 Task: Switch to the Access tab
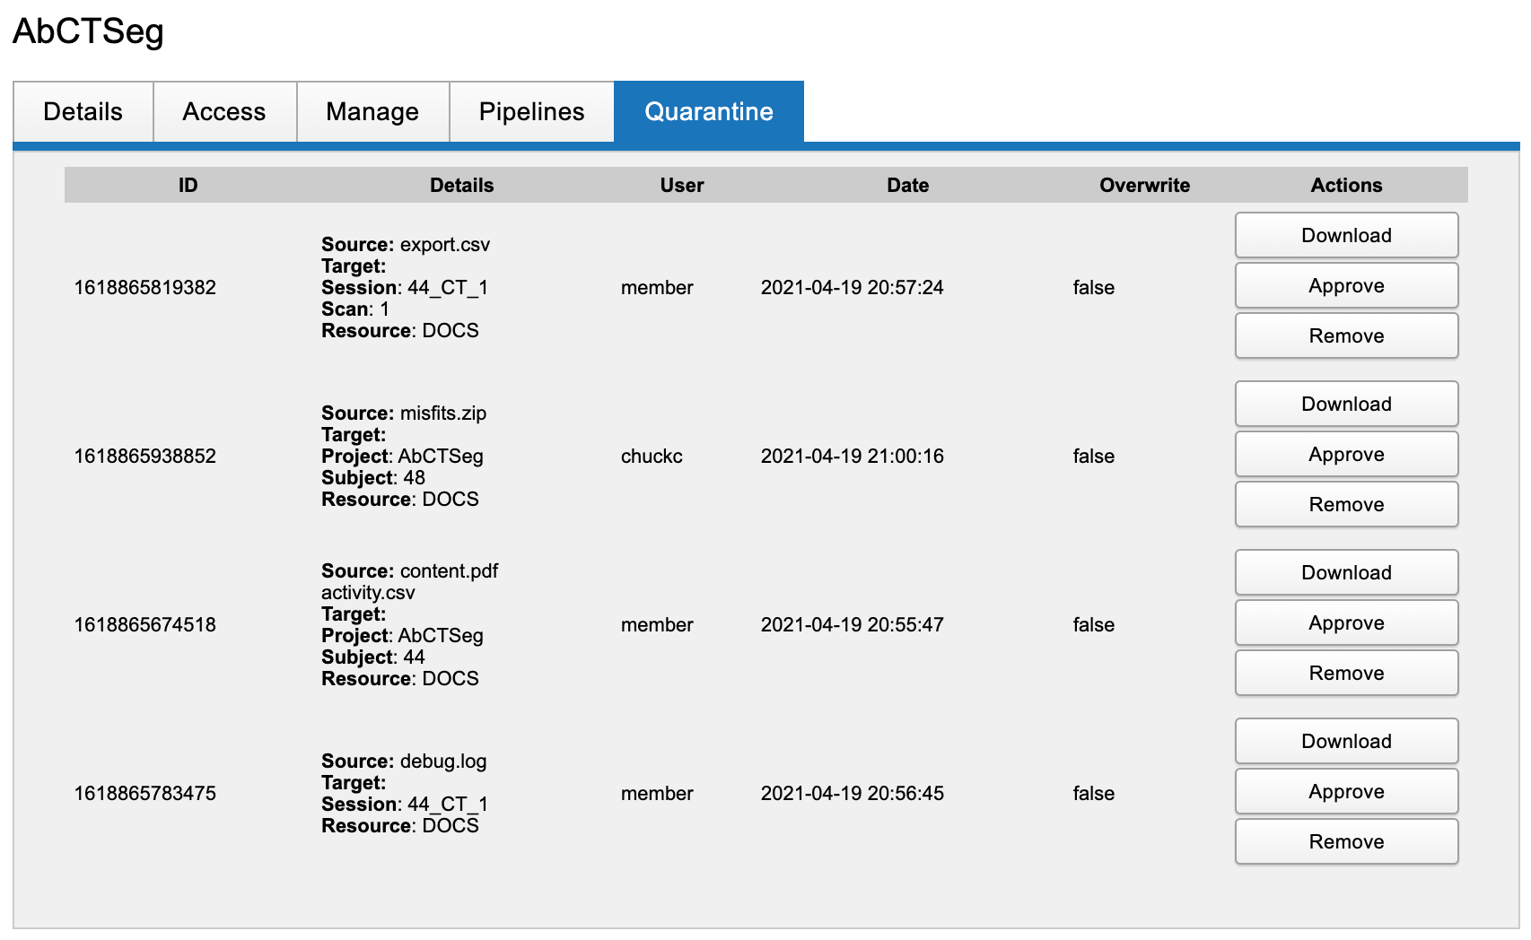pos(224,112)
